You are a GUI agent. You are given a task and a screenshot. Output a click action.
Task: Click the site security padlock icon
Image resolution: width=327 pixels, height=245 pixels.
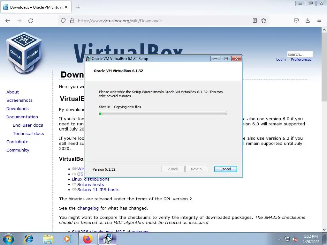(72, 21)
